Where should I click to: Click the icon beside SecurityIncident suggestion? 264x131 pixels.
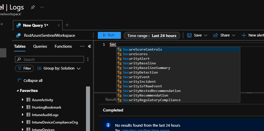point(119,82)
